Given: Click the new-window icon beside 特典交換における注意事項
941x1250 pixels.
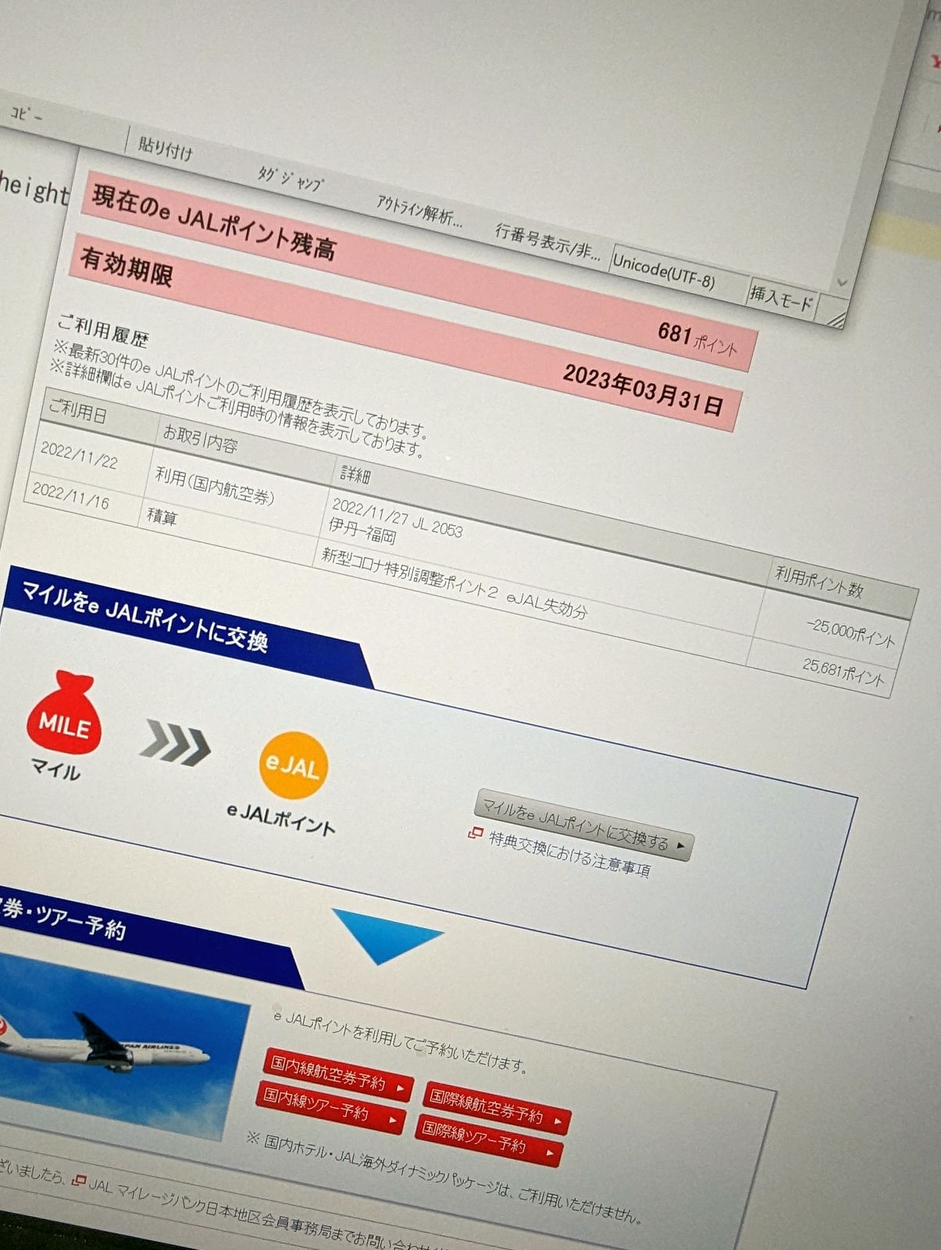Looking at the screenshot, I should [x=475, y=834].
